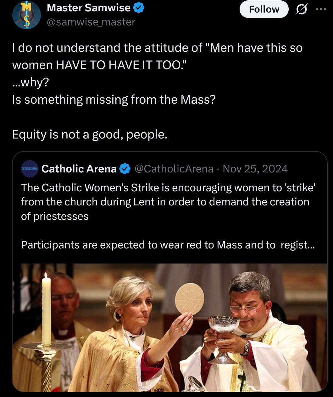Click Master Samwise's blue verified badge

pos(139,8)
